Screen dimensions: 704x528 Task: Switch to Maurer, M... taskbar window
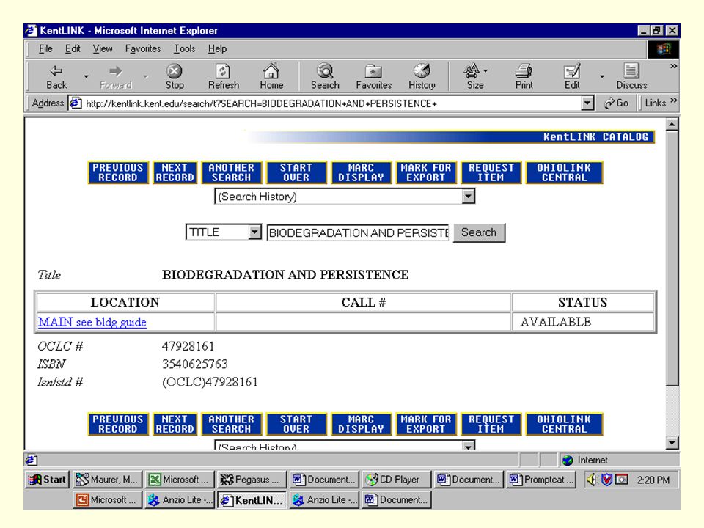[107, 480]
